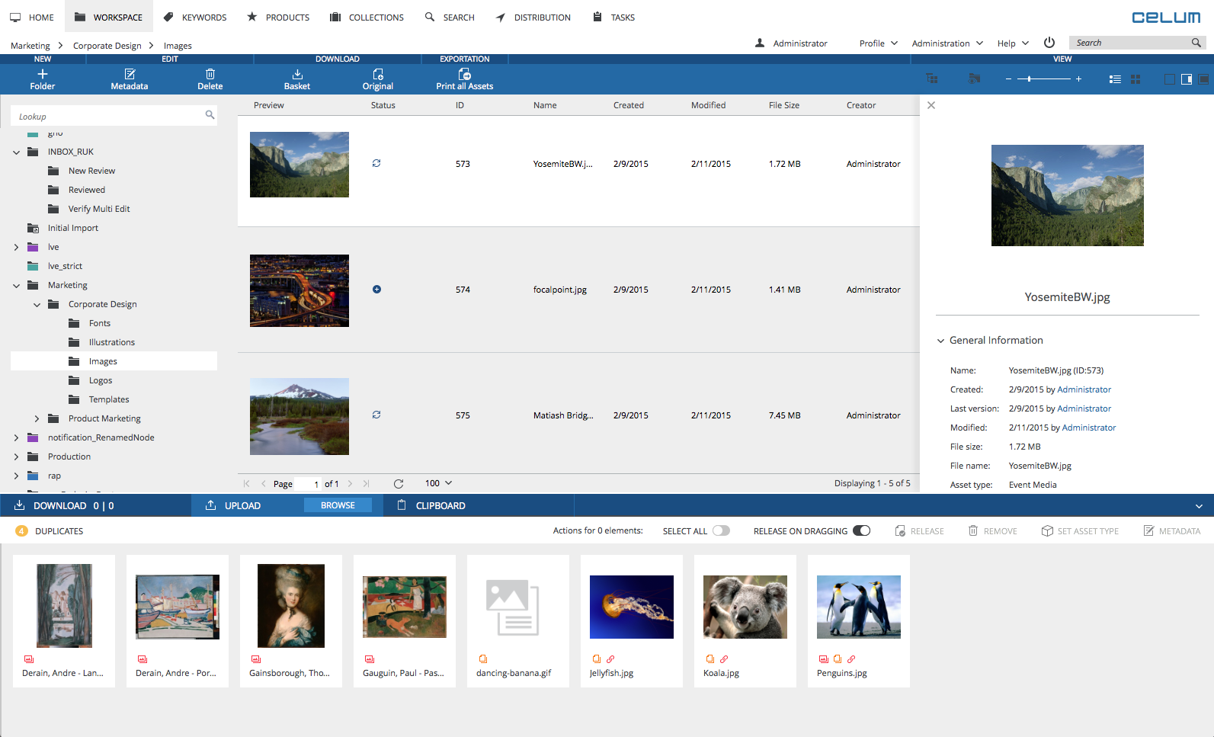Image resolution: width=1214 pixels, height=737 pixels.
Task: Adjust the thumbnail size slider
Action: (1029, 79)
